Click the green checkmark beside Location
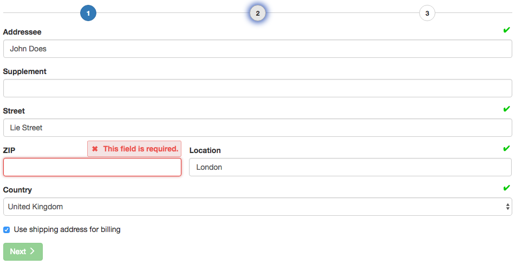 506,148
